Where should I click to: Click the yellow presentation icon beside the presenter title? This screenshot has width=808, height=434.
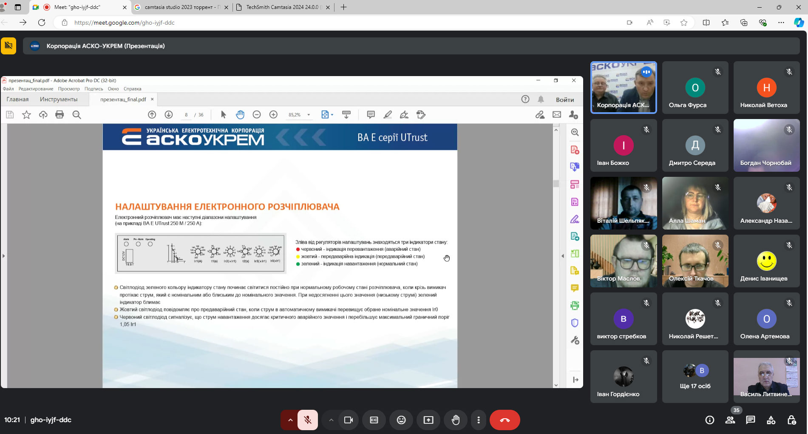(9, 46)
